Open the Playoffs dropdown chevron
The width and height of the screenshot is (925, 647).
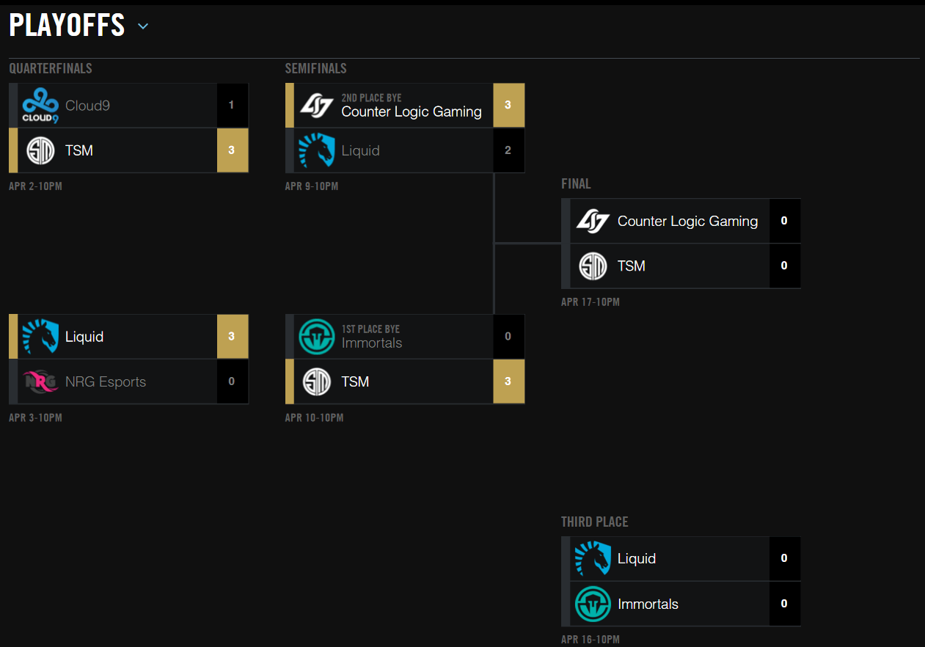[143, 26]
